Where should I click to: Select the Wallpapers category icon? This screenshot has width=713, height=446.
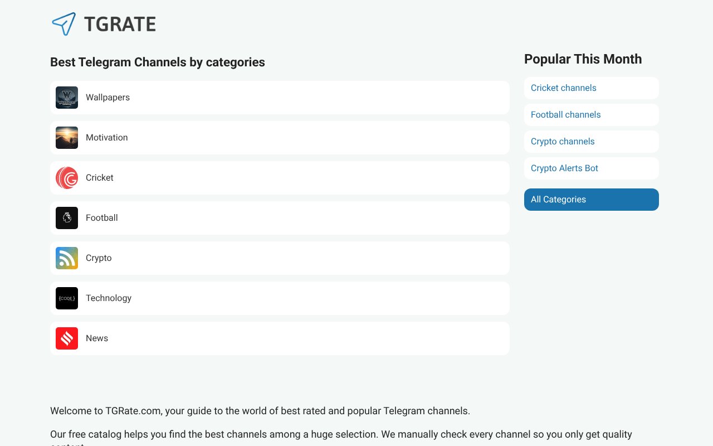click(67, 97)
